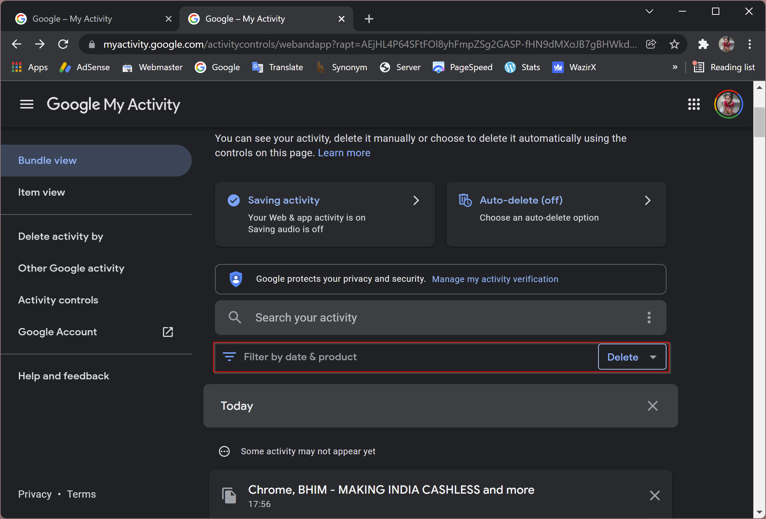
Task: Bookmark this page with the star icon
Action: [674, 44]
